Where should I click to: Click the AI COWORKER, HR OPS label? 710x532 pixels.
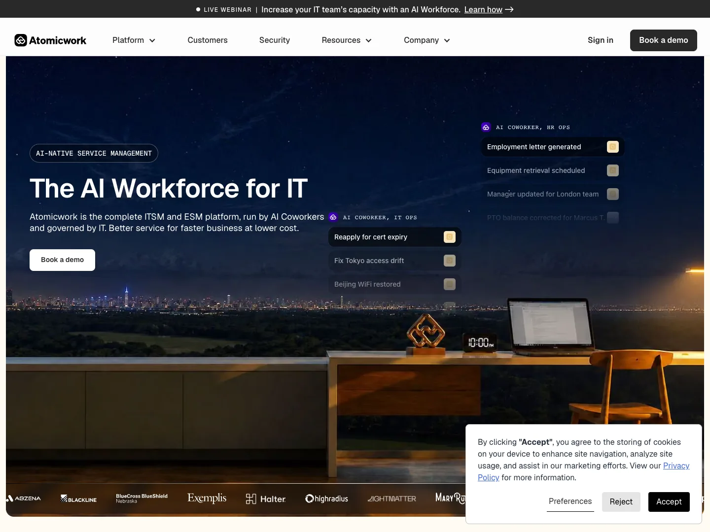pos(533,128)
